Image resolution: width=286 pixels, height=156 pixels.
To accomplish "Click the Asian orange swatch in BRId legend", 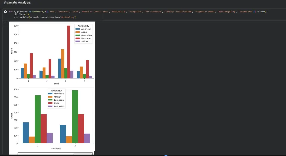I will coord(78,32).
